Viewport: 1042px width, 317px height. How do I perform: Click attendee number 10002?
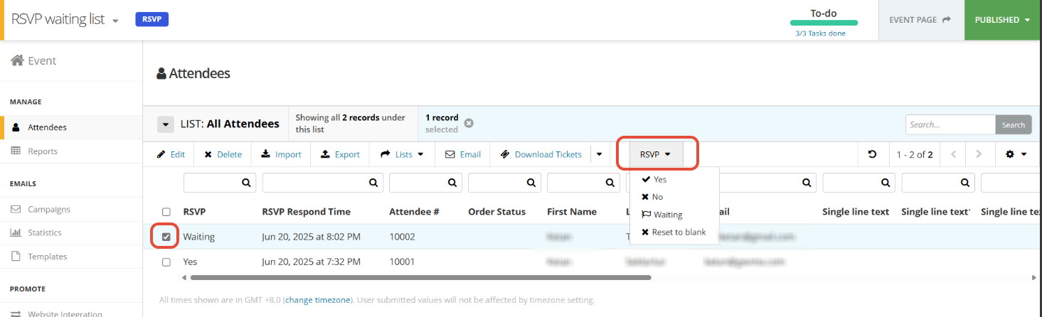402,237
